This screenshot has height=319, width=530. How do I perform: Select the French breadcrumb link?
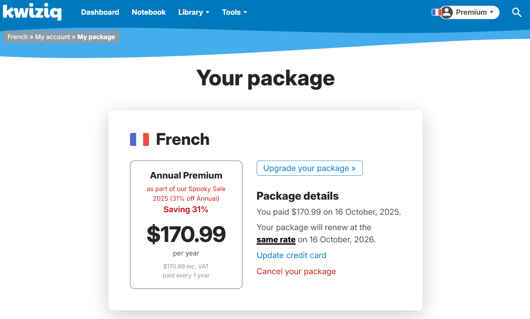pyautogui.click(x=17, y=37)
